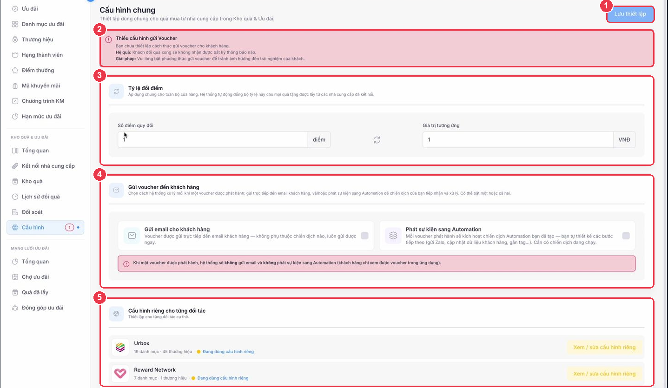Enable Gửi email cho khách hàng checkbox

click(364, 236)
